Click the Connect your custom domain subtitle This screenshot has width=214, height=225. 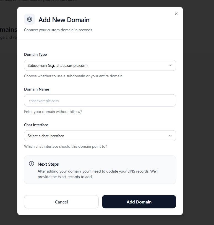click(58, 30)
